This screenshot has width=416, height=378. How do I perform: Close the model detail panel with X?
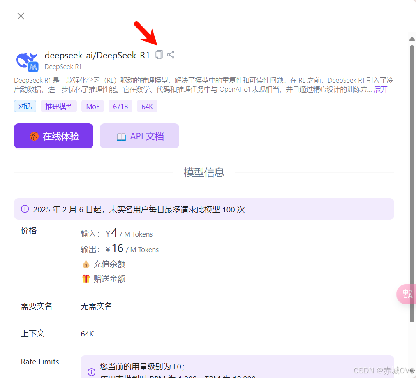coord(21,16)
